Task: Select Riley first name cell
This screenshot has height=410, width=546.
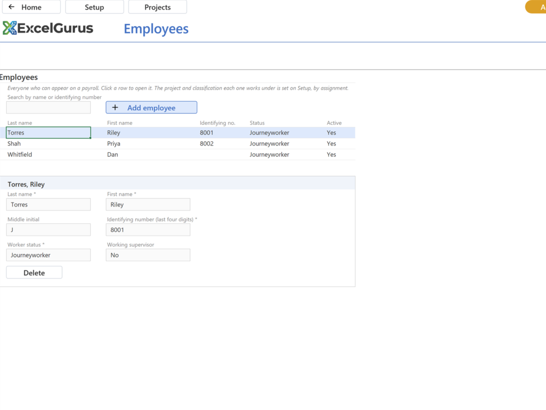Action: (x=114, y=133)
